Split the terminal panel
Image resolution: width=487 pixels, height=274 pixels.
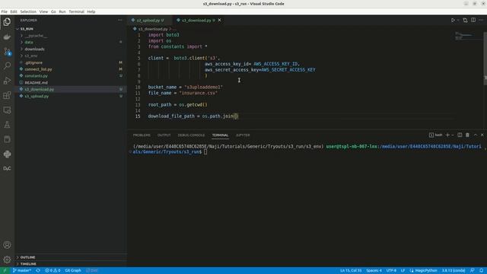[460, 135]
